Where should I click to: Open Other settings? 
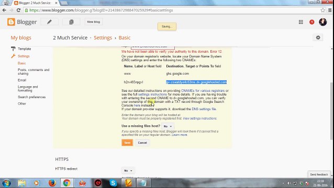[x=22, y=104]
